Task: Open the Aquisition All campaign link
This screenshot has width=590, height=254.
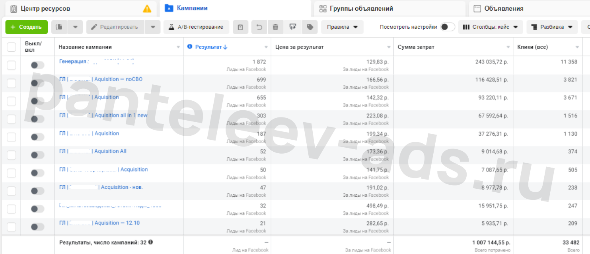Action: pyautogui.click(x=93, y=151)
